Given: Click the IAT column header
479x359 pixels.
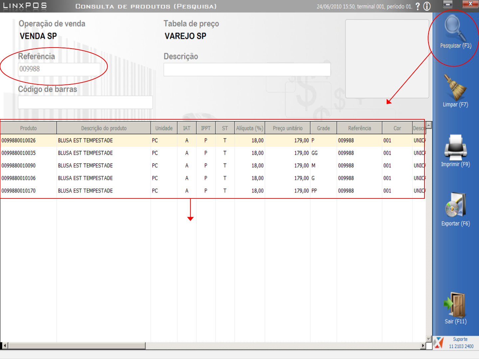Looking at the screenshot, I should (187, 128).
